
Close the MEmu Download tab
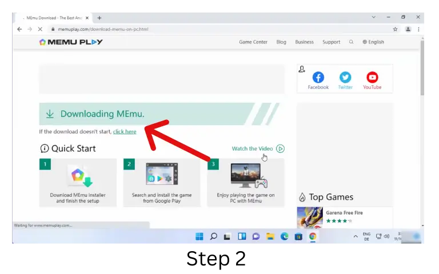87,18
